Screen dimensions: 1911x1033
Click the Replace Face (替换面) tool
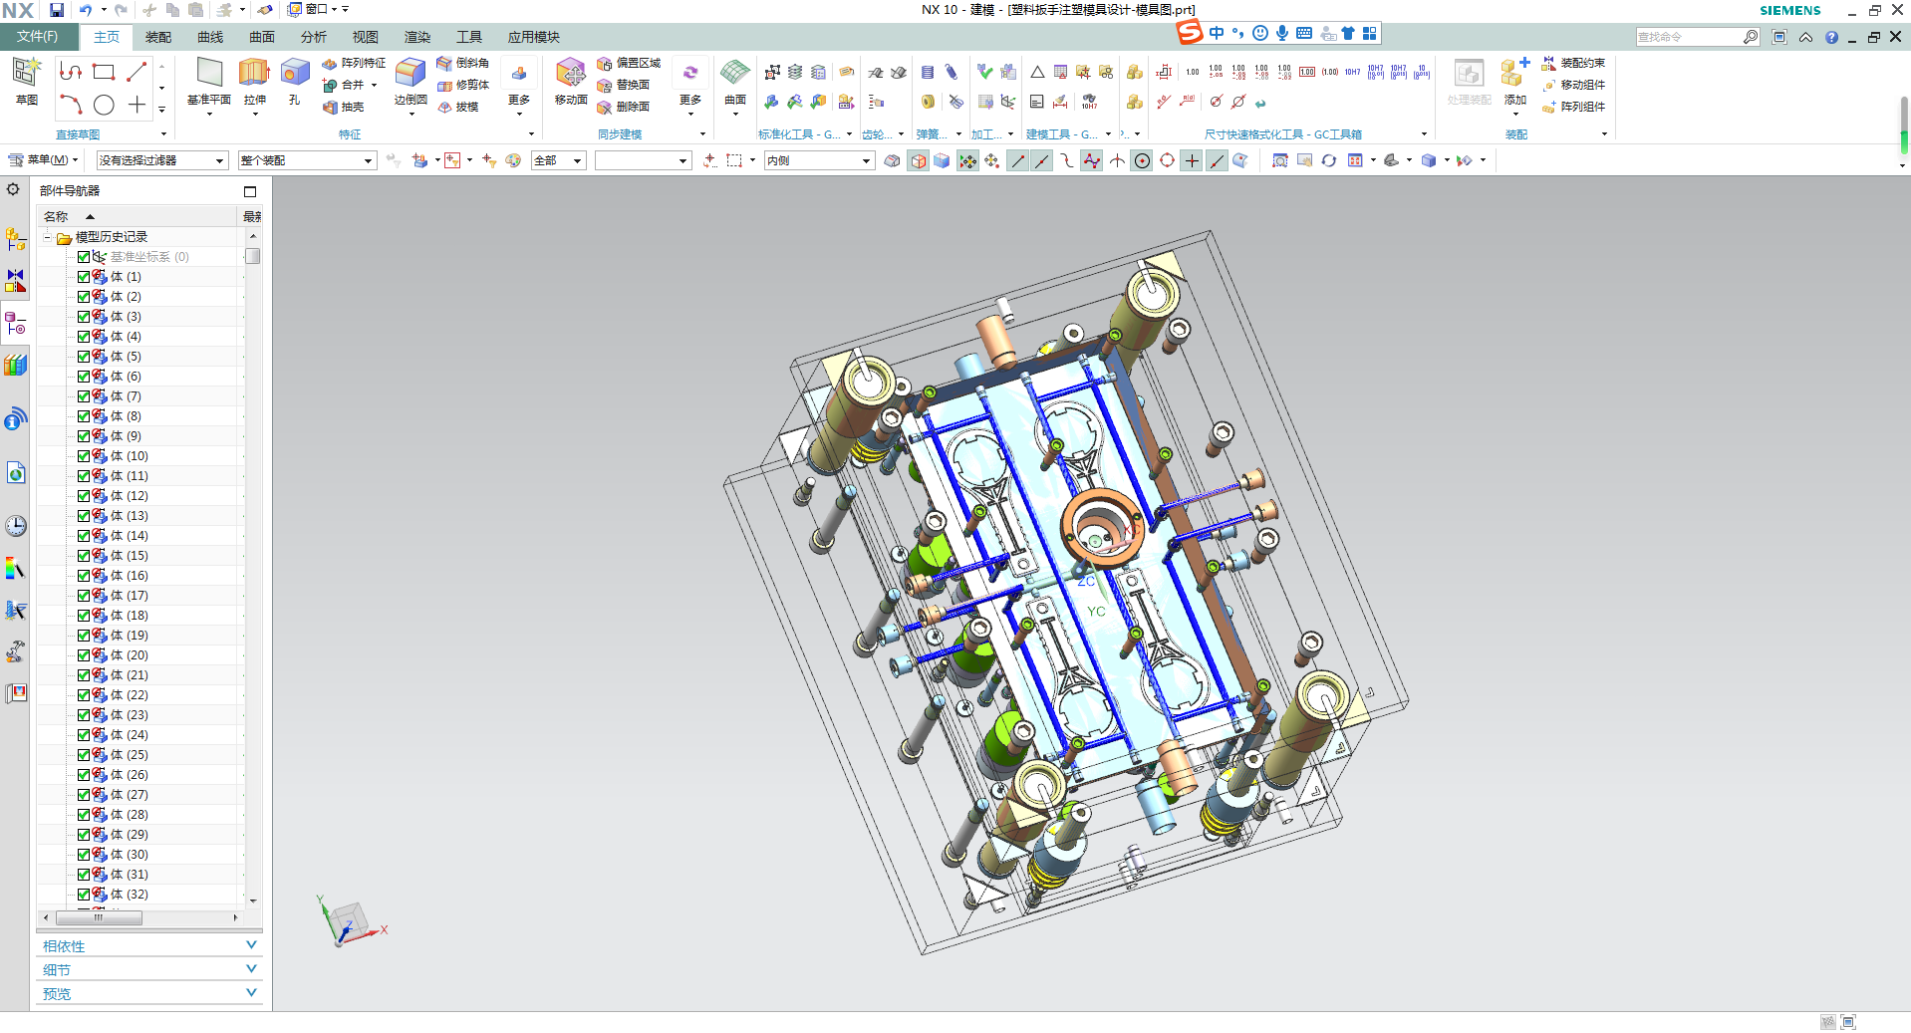click(x=624, y=85)
